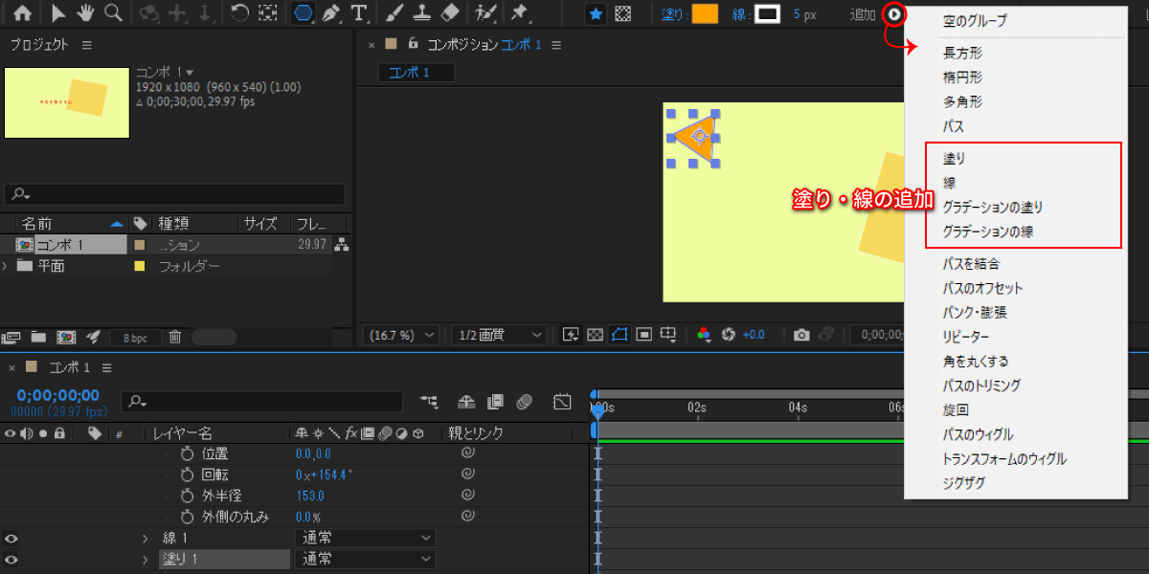
Task: Enable motion blur switch in timeline
Action: point(524,401)
